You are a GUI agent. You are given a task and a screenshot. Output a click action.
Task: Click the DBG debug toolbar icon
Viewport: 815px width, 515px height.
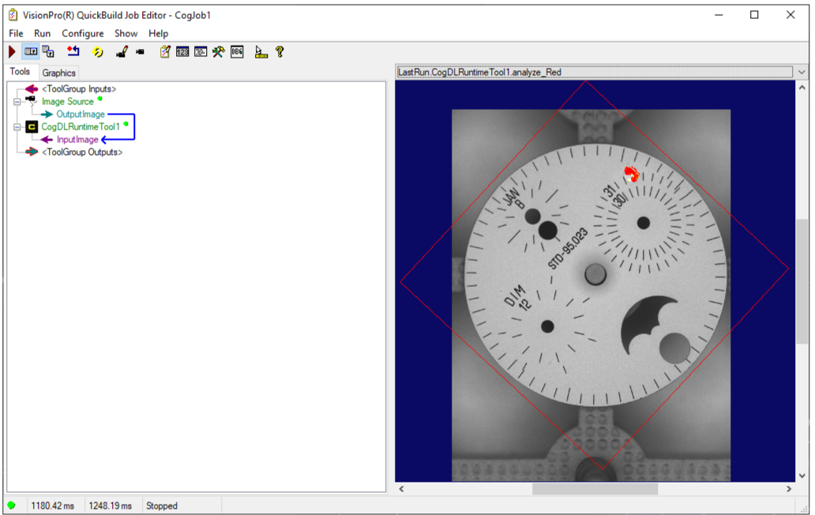coord(236,52)
